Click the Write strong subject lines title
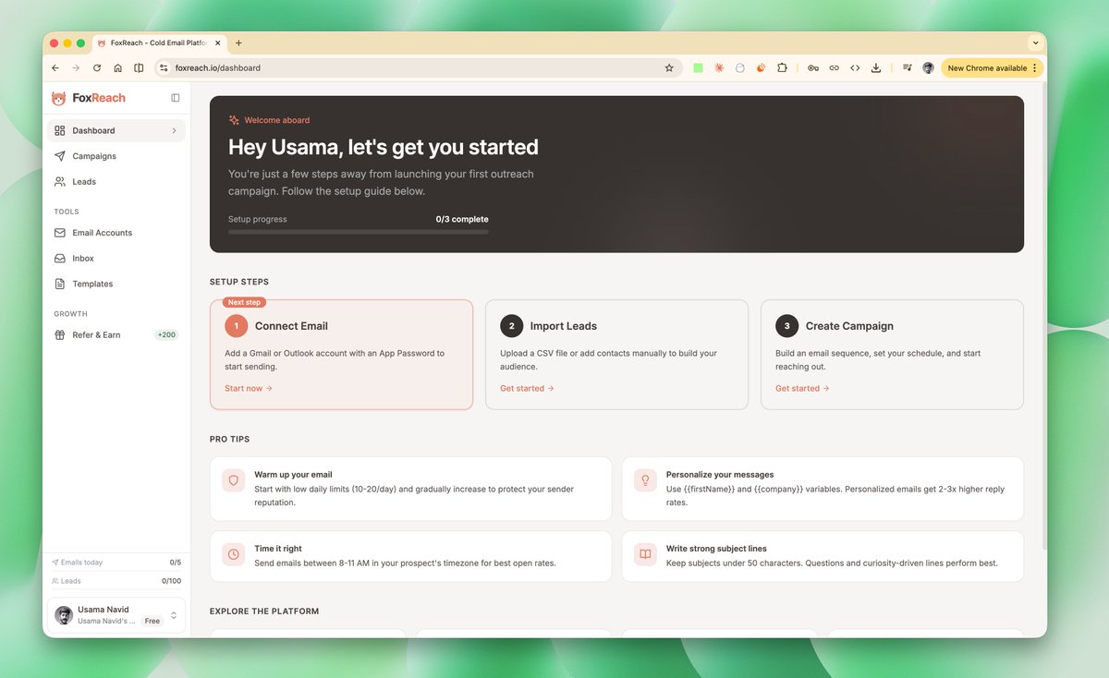The width and height of the screenshot is (1109, 678). point(716,549)
